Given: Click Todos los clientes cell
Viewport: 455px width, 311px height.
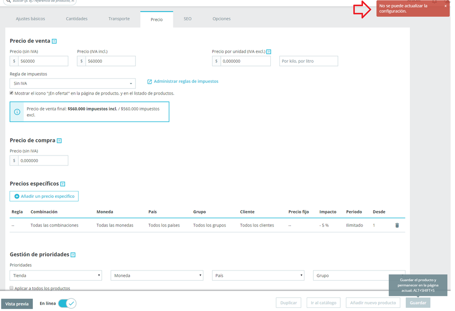Looking at the screenshot, I should tap(257, 225).
